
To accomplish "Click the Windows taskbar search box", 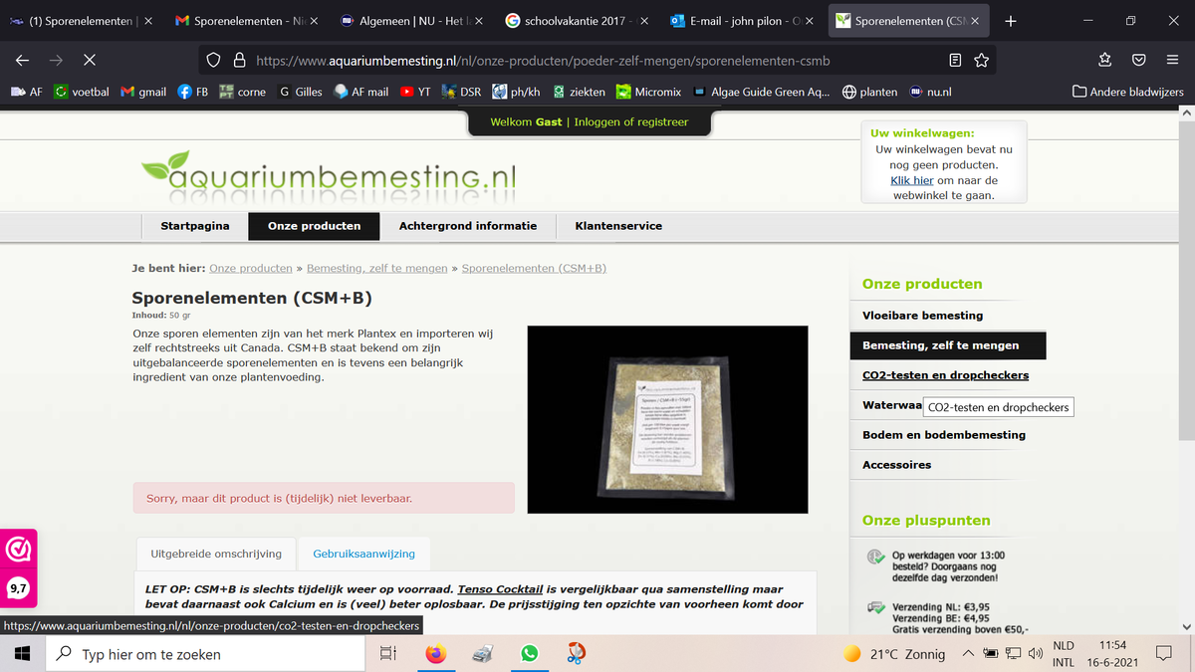I will point(209,654).
